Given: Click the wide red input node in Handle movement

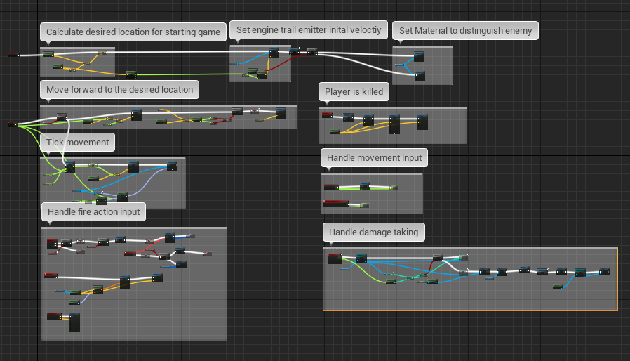Looking at the screenshot, I should (x=335, y=204).
